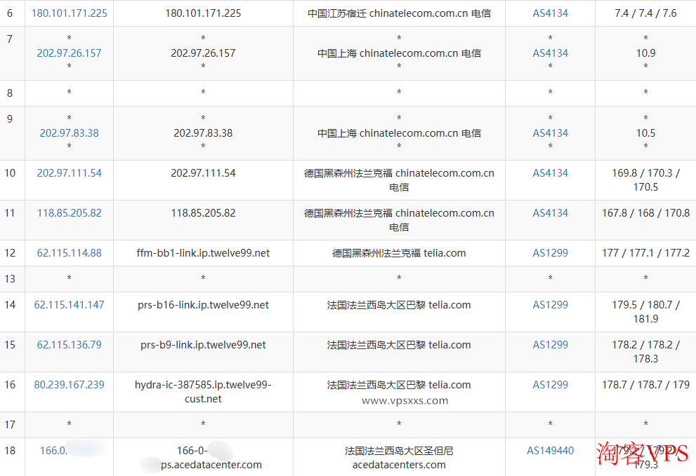
Task: Select latency 179.5 / 180.7 / 181.9
Action: point(645,312)
